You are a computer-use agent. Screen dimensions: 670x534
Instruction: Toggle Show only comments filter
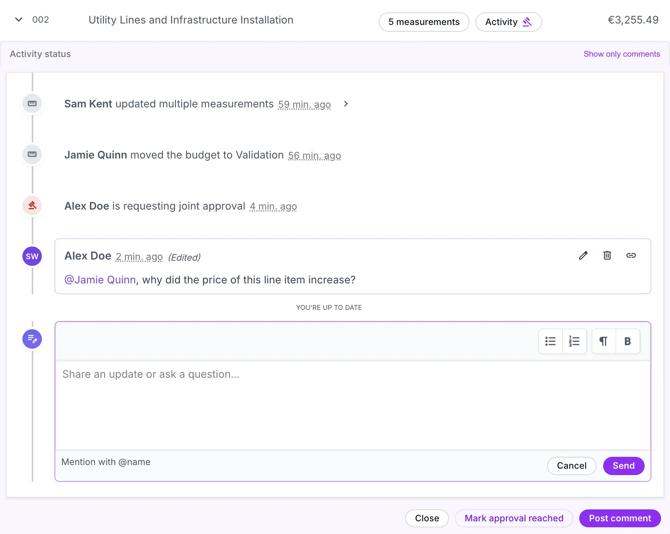[x=621, y=54]
